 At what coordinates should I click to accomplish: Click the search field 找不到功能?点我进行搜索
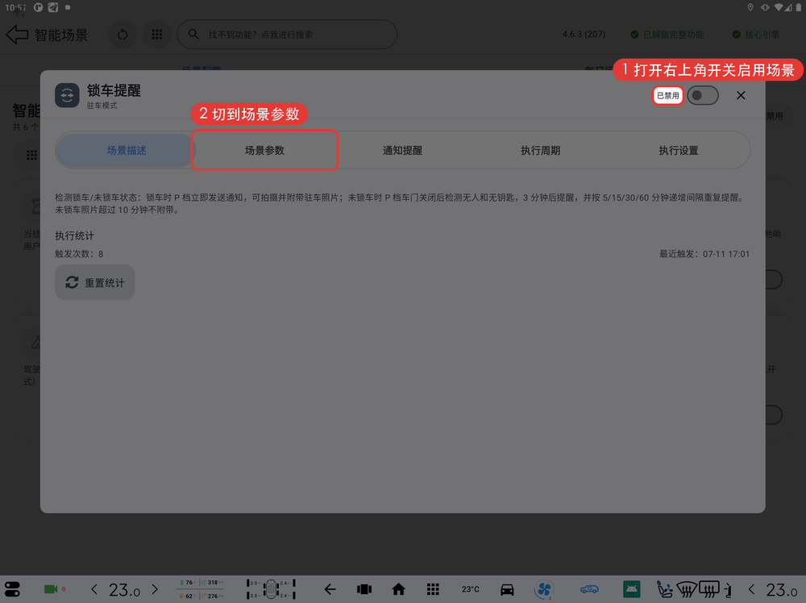pyautogui.click(x=287, y=35)
